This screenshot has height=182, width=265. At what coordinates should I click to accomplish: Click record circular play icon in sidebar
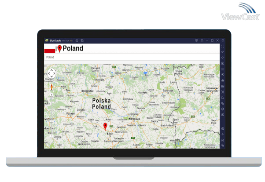(223, 75)
